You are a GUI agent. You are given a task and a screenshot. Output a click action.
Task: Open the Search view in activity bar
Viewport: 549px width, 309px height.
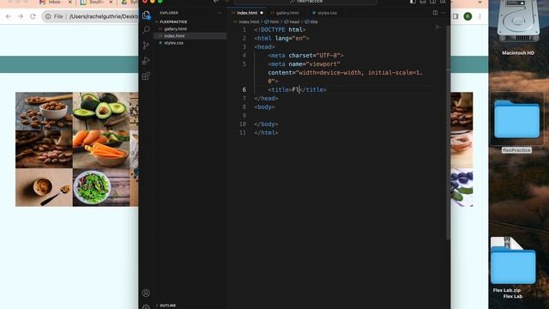[146, 30]
